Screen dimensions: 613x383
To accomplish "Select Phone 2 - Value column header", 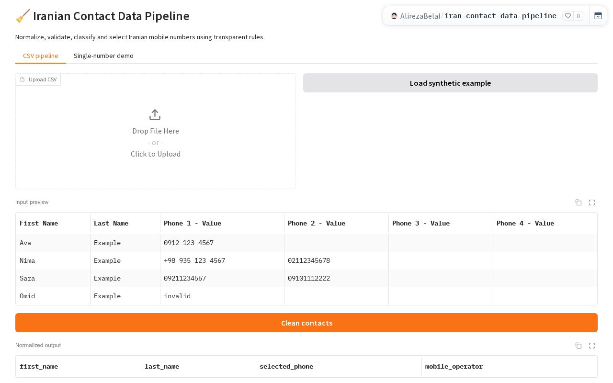I will coord(337,223).
